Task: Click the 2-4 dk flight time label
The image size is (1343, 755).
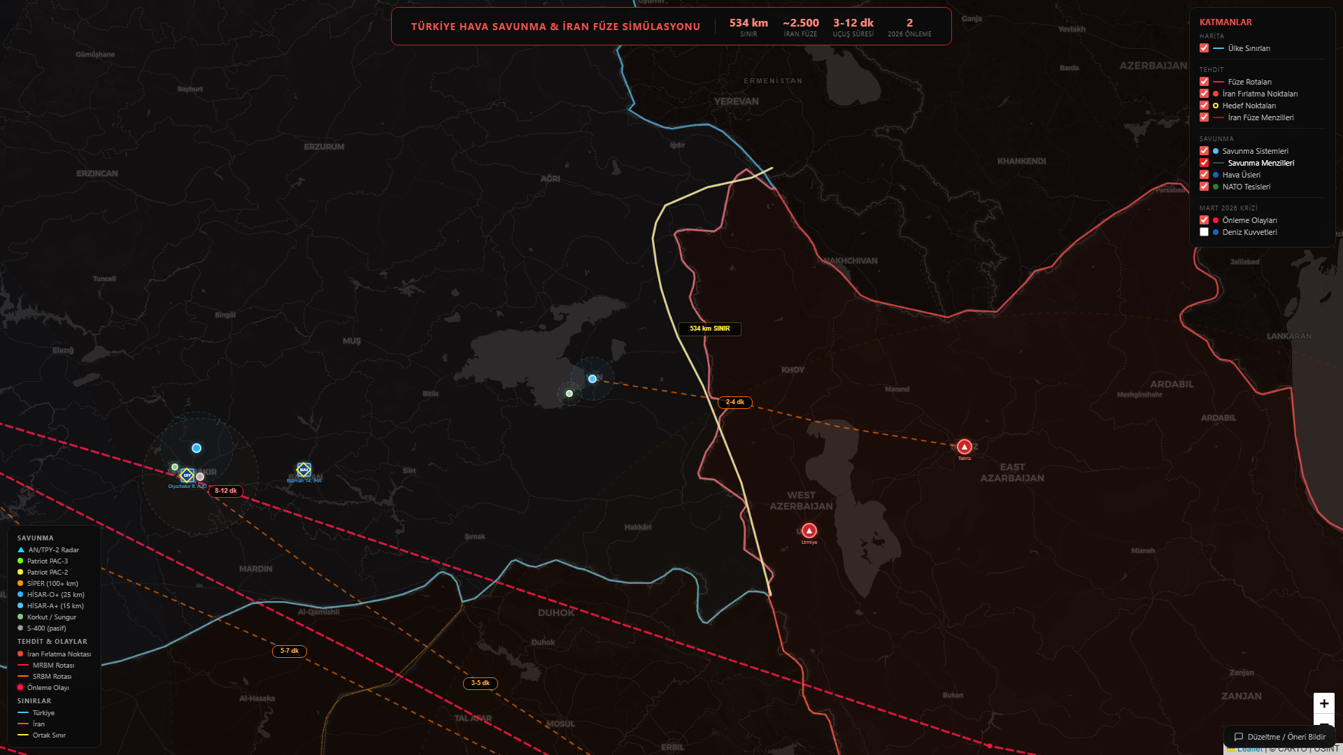Action: [734, 403]
